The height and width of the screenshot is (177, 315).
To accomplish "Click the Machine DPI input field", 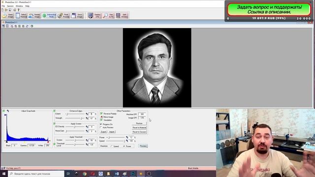I will click(142, 114).
